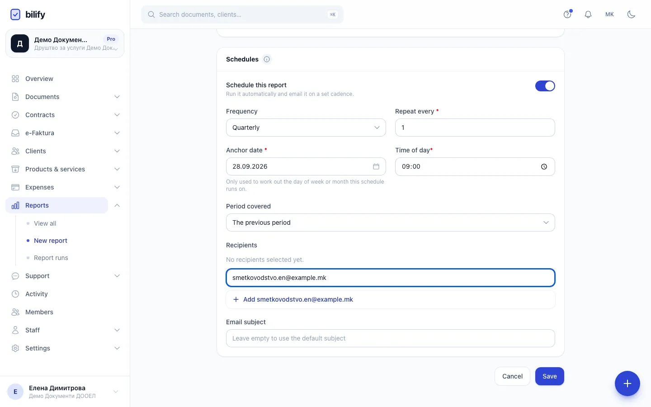Click the e-Faktura inbox icon
651x407 pixels.
15,133
